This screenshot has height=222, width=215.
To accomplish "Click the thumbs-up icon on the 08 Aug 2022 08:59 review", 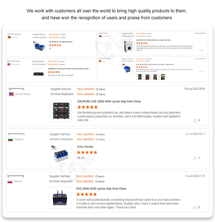I will (195, 120).
